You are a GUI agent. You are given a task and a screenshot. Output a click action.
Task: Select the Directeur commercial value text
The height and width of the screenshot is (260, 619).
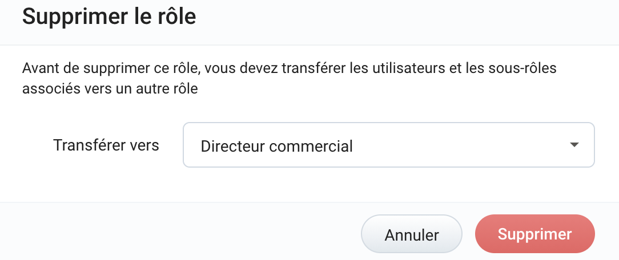pos(276,146)
